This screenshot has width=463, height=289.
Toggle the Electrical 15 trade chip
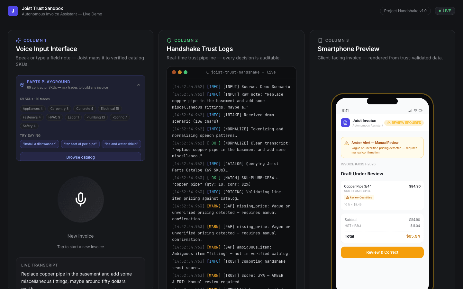coord(110,109)
